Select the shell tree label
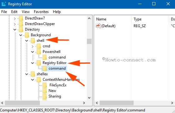 click(x=40, y=41)
